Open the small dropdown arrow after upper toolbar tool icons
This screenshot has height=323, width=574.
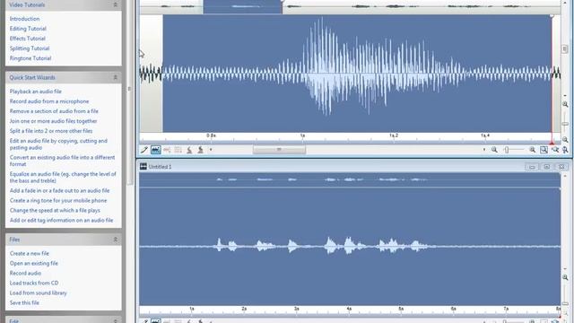click(x=211, y=150)
